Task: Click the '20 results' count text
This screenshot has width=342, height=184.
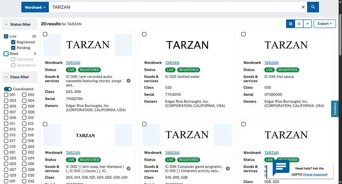Action: (x=51, y=24)
